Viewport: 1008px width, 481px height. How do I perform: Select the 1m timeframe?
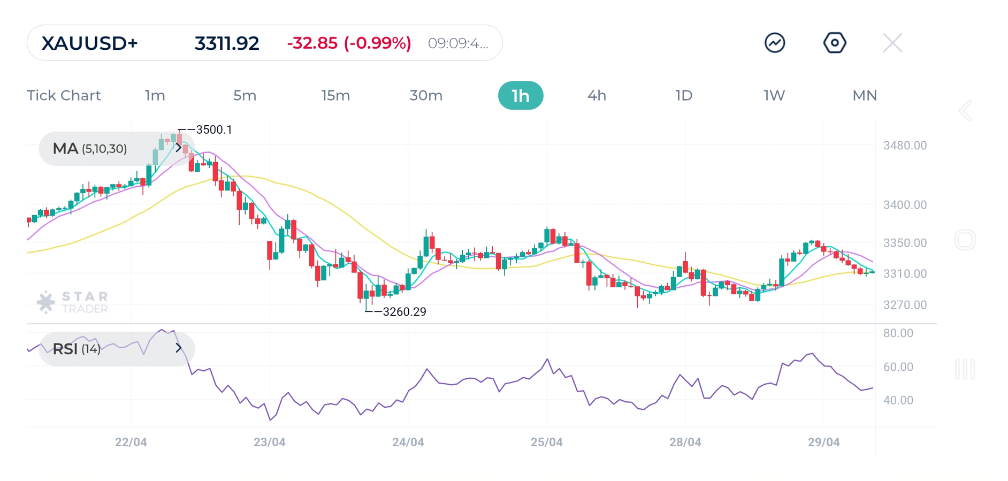click(x=155, y=95)
